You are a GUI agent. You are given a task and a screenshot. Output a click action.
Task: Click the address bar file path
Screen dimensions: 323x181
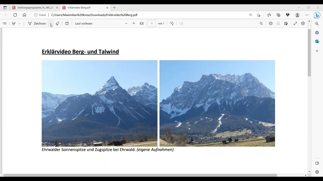click(94, 15)
